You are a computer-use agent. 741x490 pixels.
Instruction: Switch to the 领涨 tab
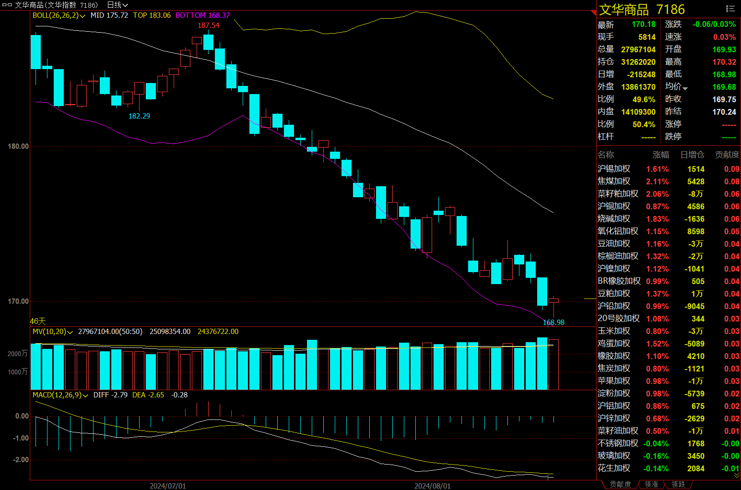(651, 484)
